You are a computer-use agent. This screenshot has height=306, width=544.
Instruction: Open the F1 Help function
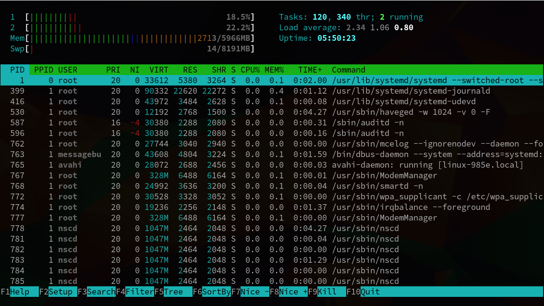pyautogui.click(x=20, y=292)
